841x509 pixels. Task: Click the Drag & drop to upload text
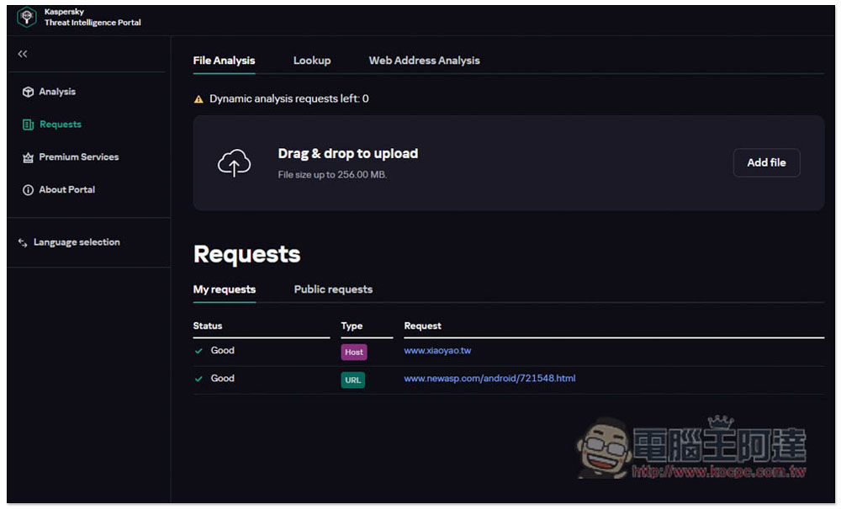(347, 154)
